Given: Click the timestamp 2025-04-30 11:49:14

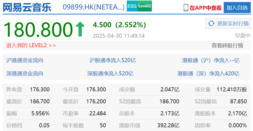Looking at the screenshot, I should tap(119, 36).
